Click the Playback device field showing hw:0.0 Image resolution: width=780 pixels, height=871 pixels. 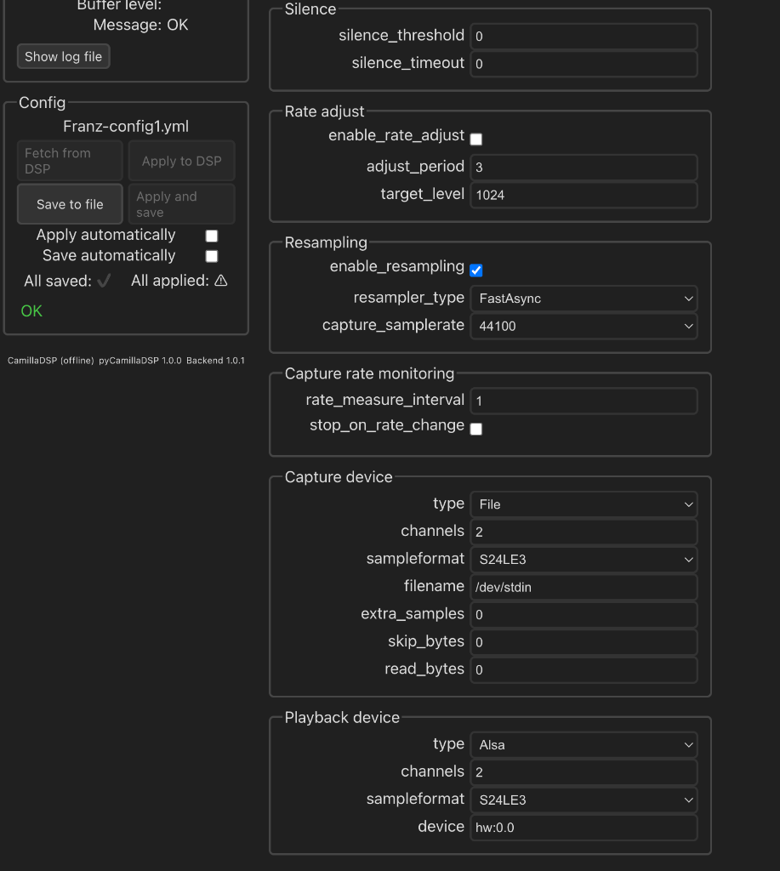(x=584, y=828)
